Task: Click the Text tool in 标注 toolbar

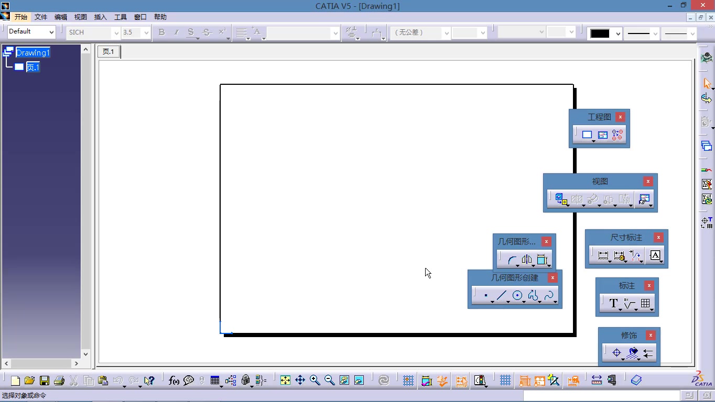Action: pyautogui.click(x=614, y=304)
